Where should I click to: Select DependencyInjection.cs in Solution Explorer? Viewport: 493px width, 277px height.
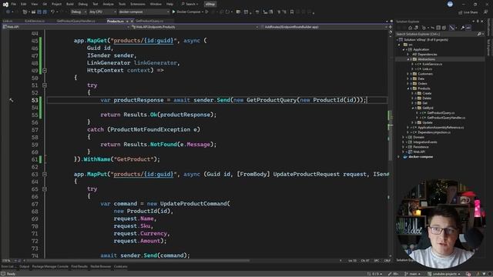click(434, 132)
